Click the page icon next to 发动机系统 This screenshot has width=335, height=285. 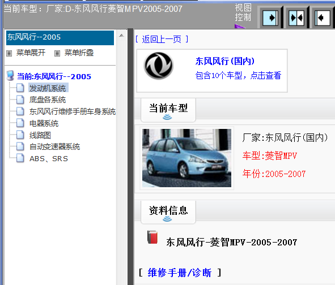20,88
